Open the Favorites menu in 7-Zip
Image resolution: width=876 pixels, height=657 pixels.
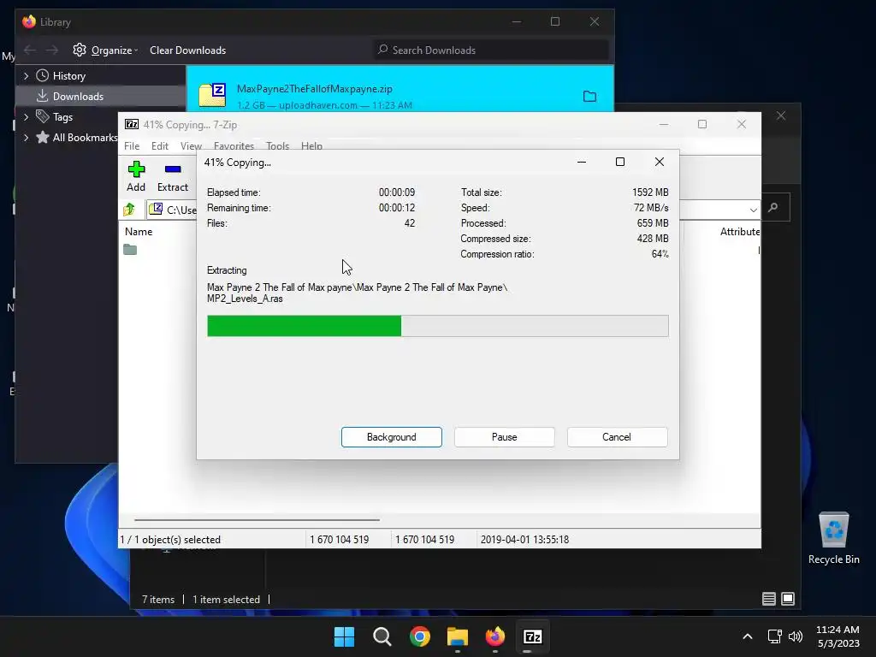pyautogui.click(x=234, y=145)
